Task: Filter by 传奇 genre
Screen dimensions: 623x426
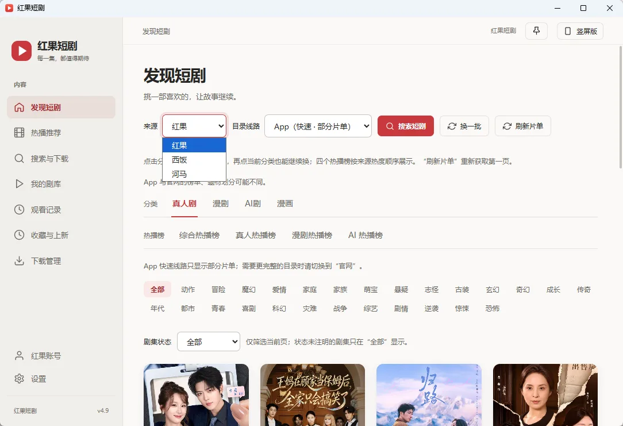Action: pos(584,290)
